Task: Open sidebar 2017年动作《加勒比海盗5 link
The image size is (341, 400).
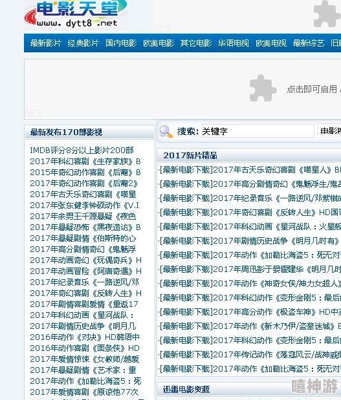Action: coord(85,381)
